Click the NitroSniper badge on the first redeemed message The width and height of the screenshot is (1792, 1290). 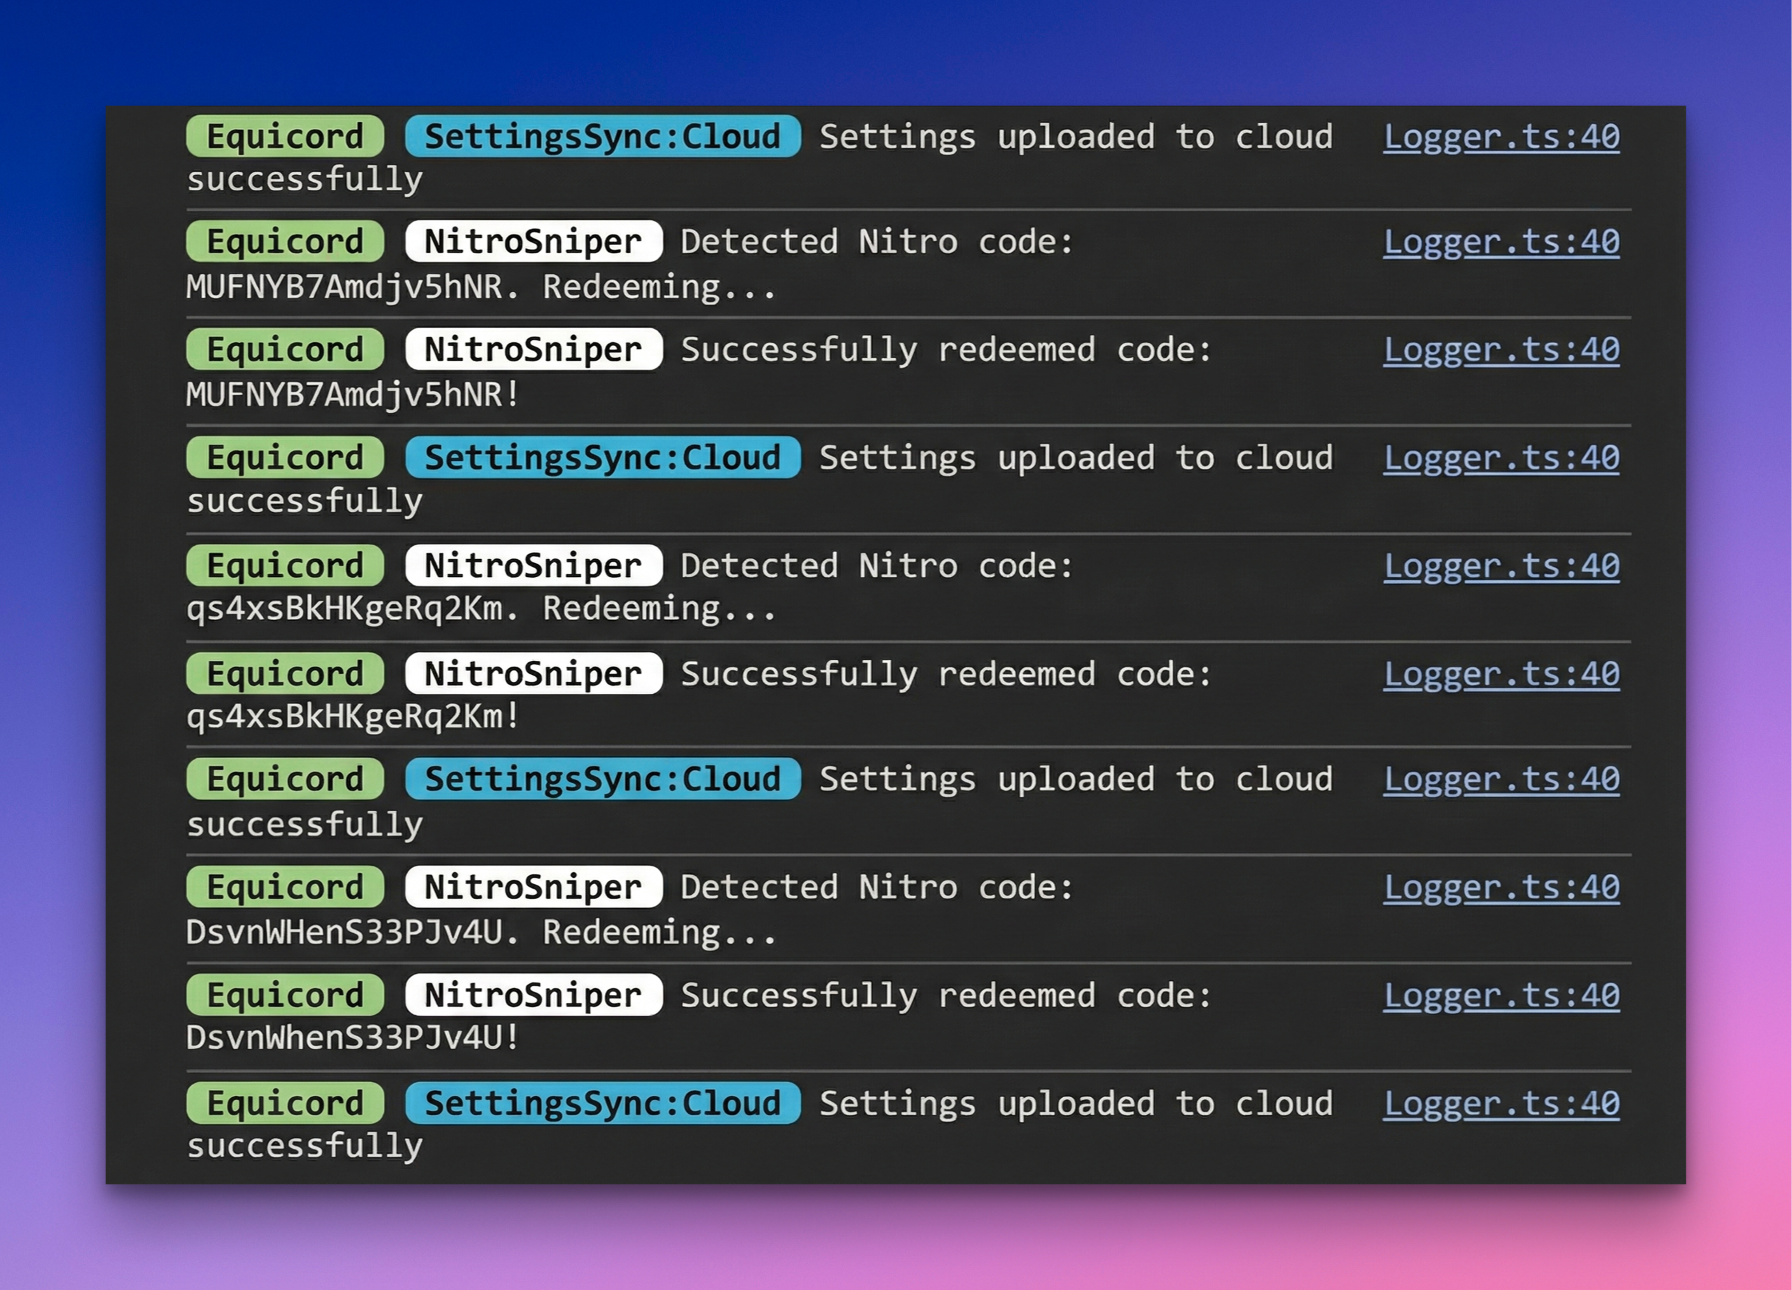click(532, 350)
